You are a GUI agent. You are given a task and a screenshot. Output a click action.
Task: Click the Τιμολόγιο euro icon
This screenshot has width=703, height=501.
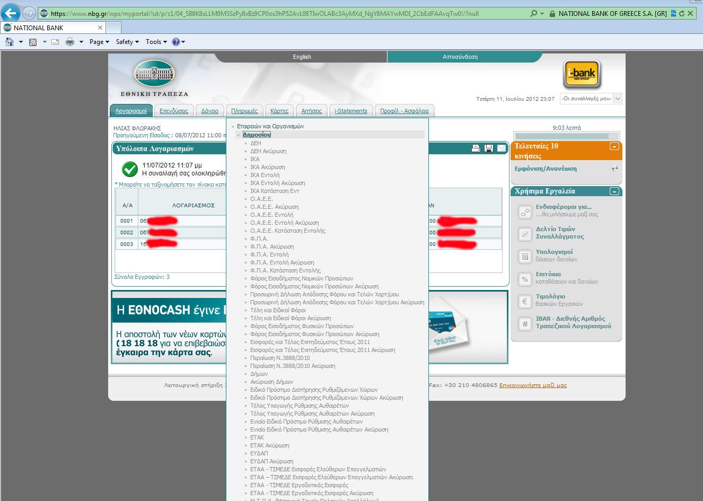525,301
